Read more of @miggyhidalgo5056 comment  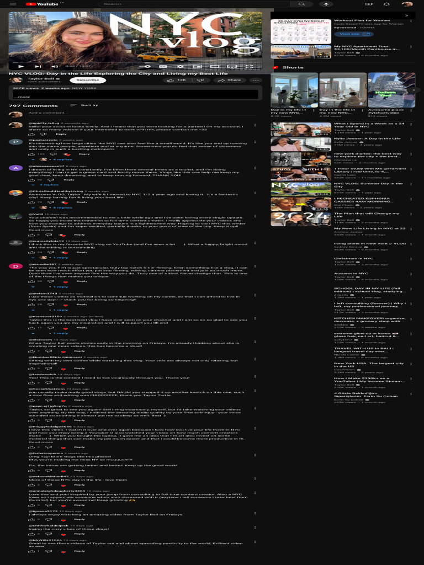pyautogui.click(x=40, y=442)
